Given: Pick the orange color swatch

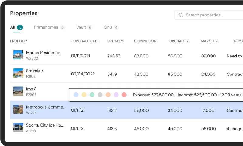Looking at the screenshot, I should pos(108,95).
